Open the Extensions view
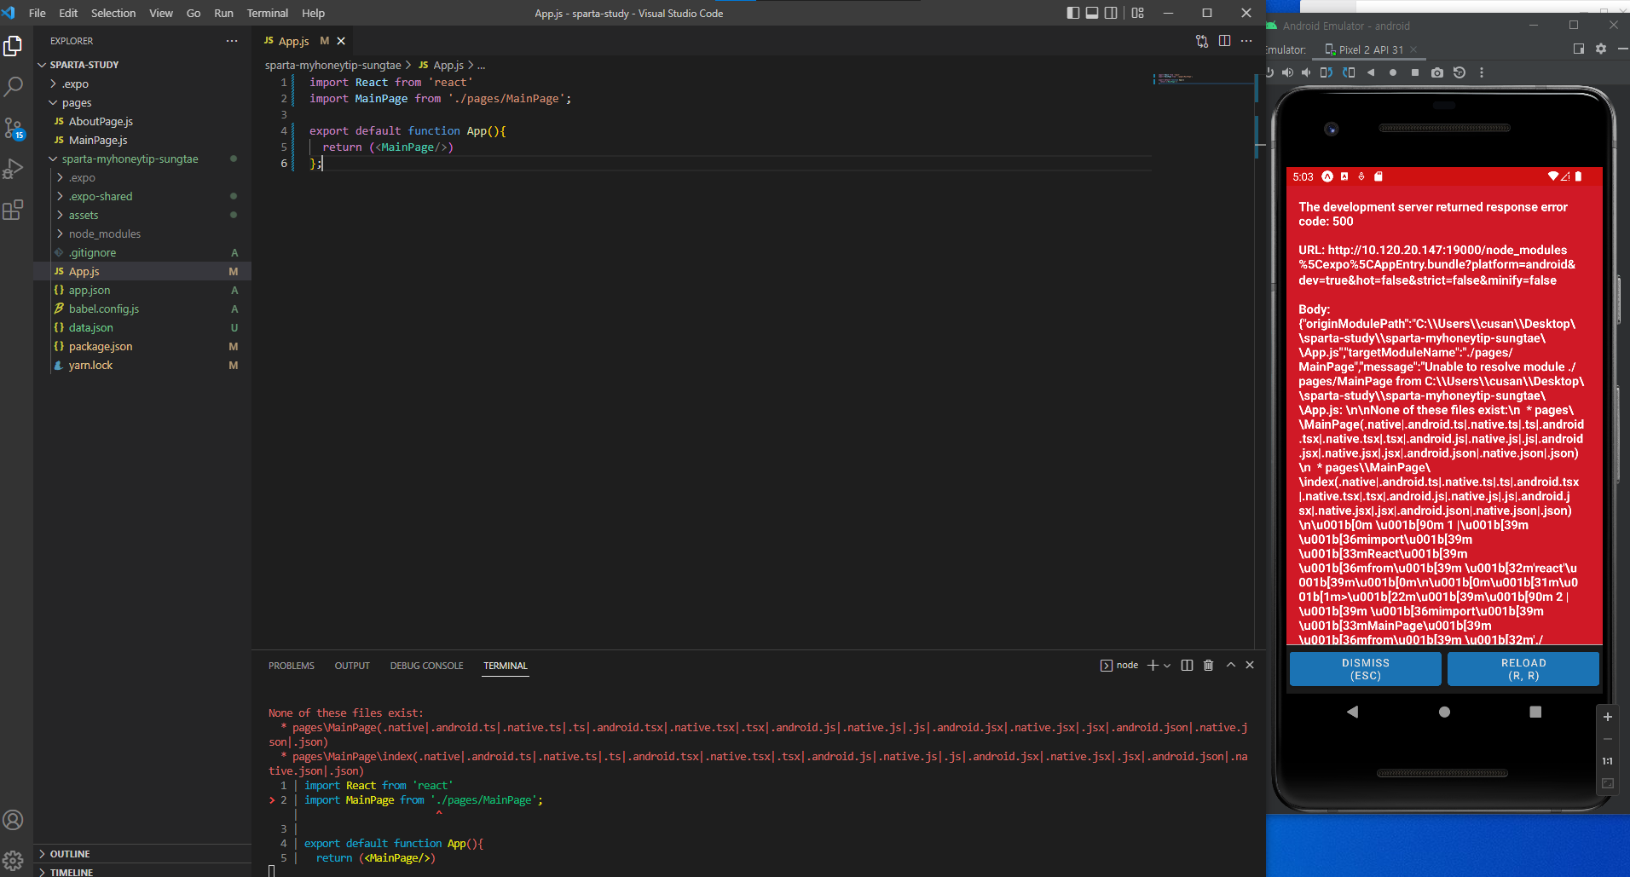Viewport: 1630px width, 877px height. pyautogui.click(x=13, y=210)
